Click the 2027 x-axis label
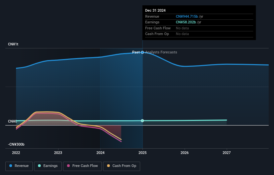 (227, 153)
